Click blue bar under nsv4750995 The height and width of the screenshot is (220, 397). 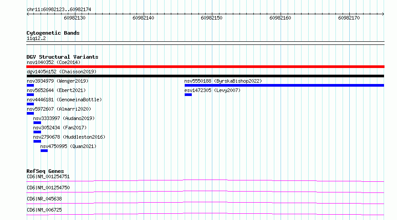[x=44, y=151]
